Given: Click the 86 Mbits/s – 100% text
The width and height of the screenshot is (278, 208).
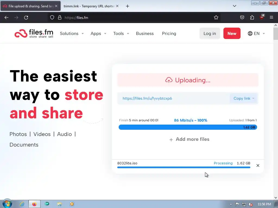Looking at the screenshot, I should 191,120.
